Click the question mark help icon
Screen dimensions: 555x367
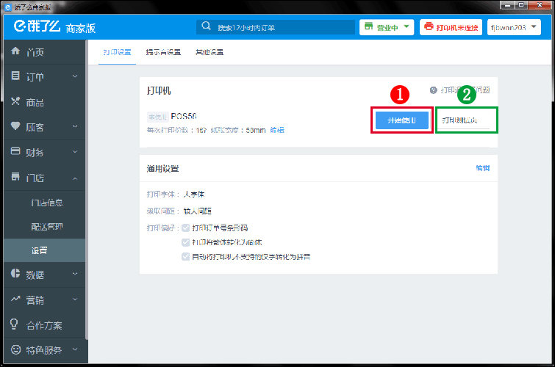(434, 90)
